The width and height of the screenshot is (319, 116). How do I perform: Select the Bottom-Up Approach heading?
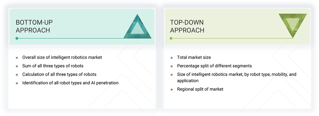[x=33, y=26]
